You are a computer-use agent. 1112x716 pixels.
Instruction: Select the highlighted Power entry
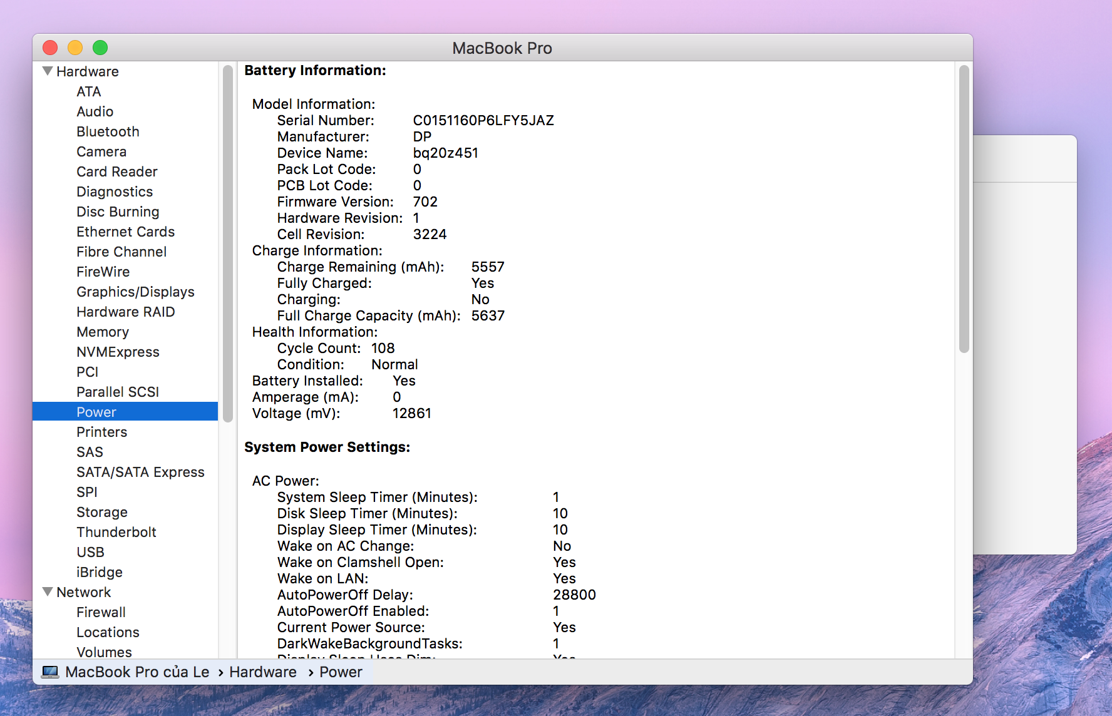pyautogui.click(x=125, y=412)
